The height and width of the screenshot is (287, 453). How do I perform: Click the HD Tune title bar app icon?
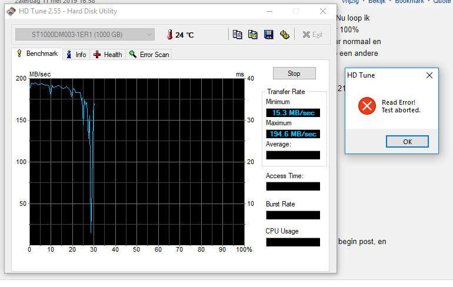11,12
